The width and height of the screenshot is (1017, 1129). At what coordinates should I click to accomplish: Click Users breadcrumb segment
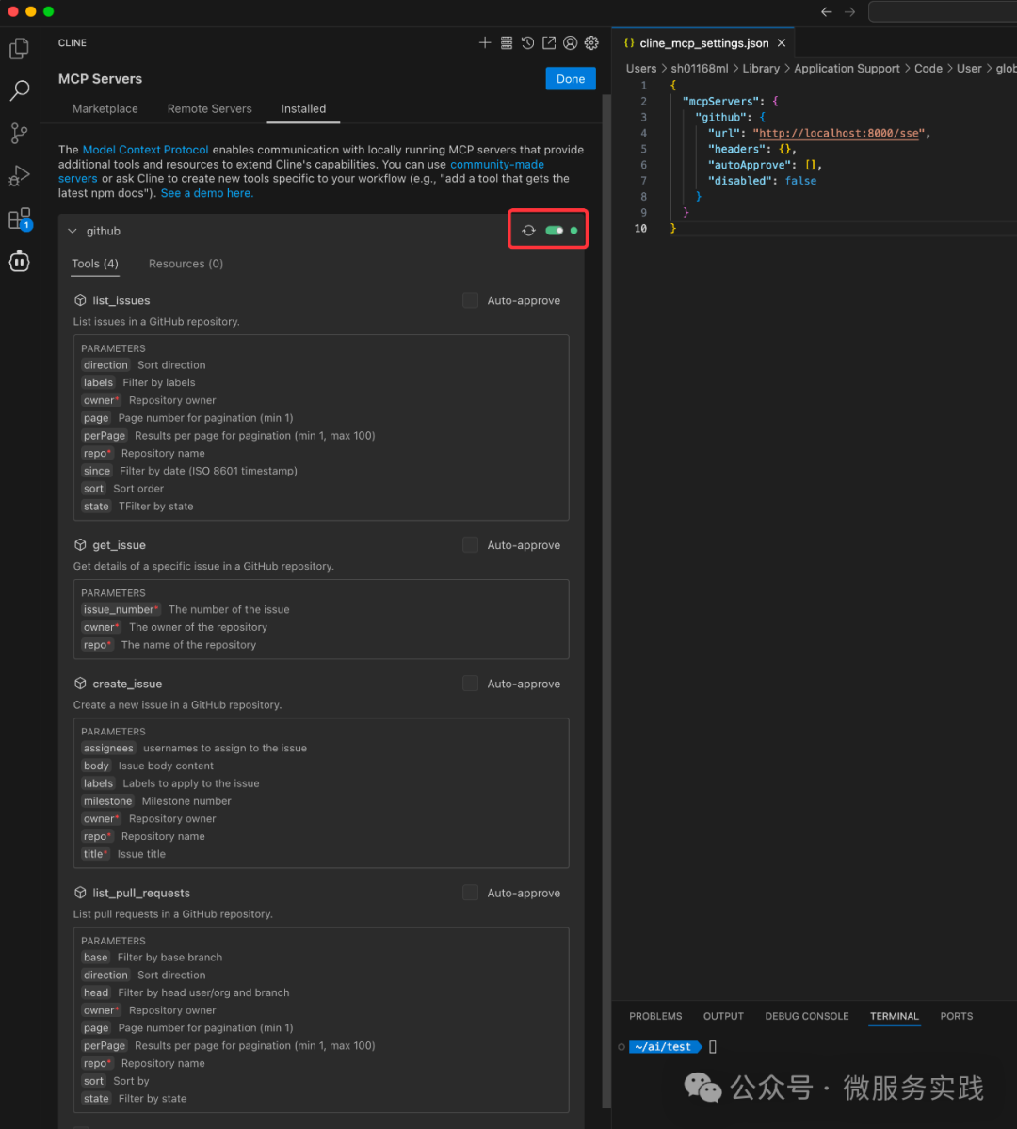point(641,69)
